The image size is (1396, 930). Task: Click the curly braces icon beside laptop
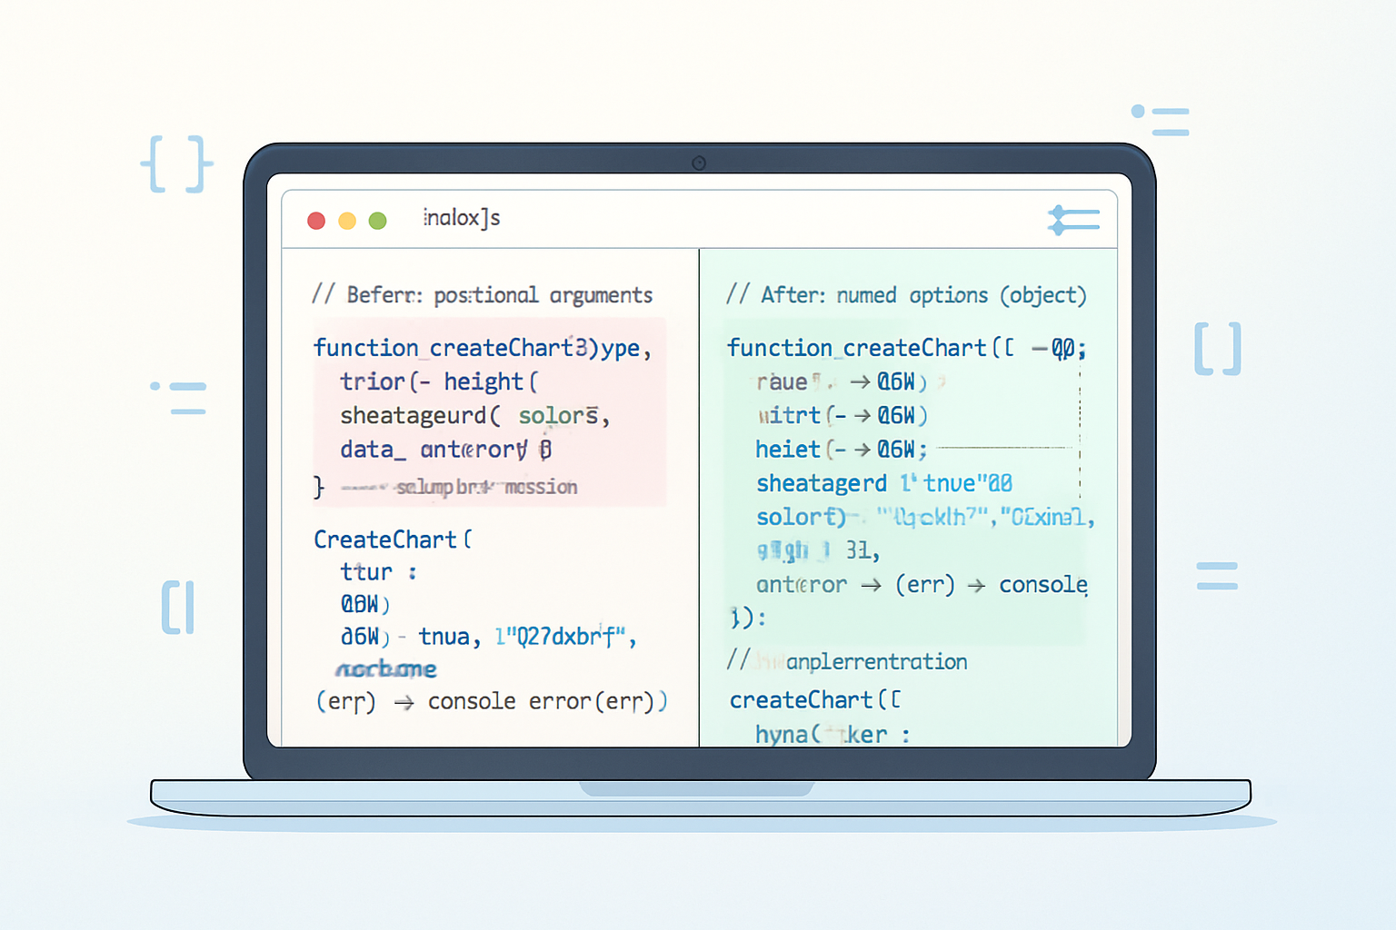click(176, 164)
